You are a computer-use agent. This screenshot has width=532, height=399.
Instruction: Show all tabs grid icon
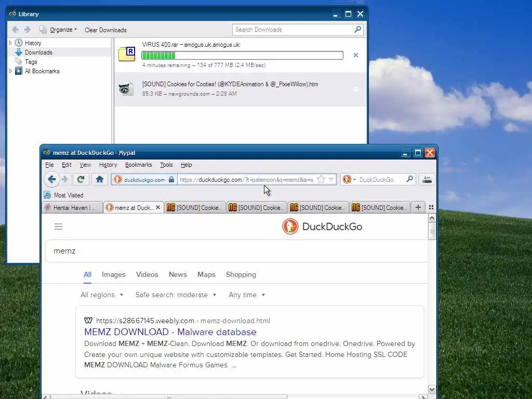coord(431,207)
